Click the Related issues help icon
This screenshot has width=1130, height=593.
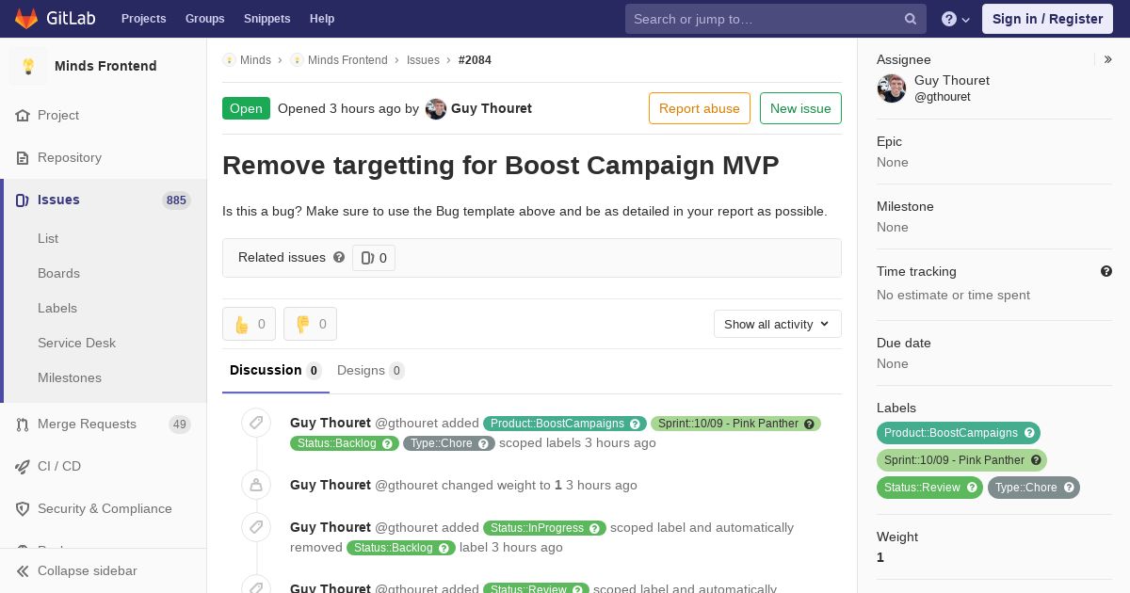339,257
